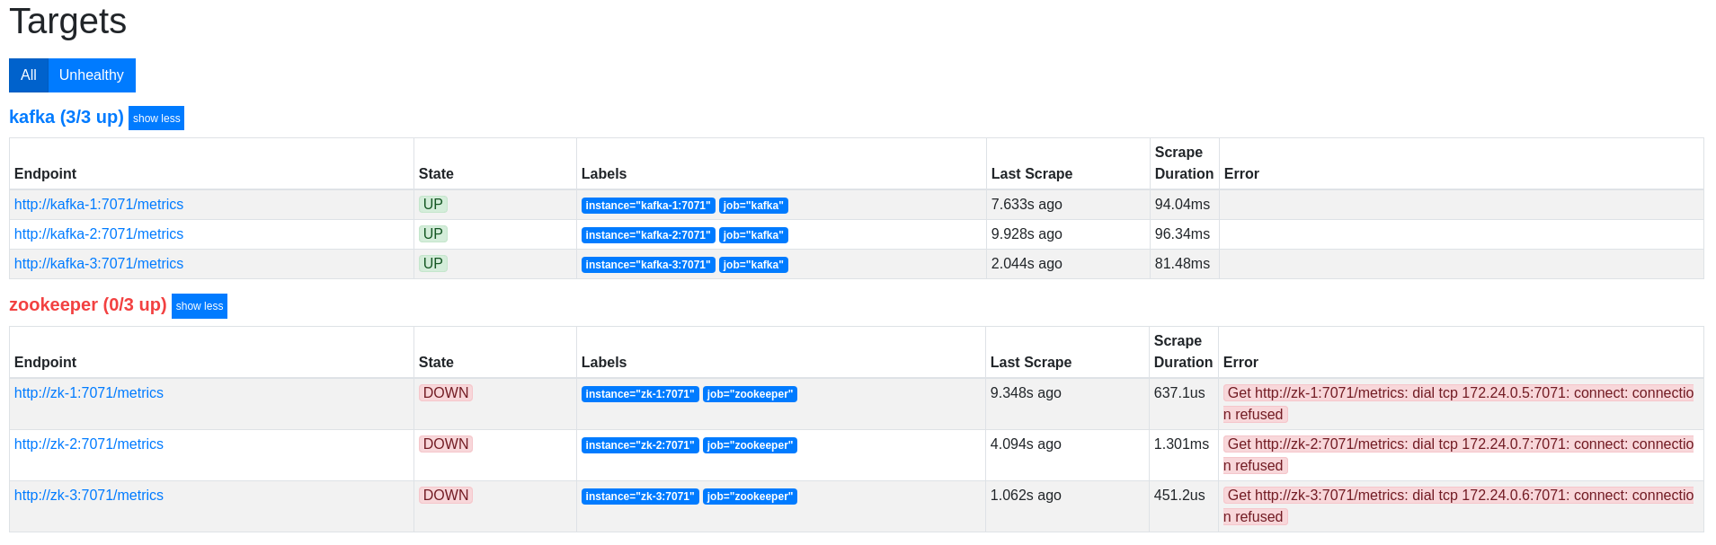Click the DOWN state badge for zk-2
Image resolution: width=1716 pixels, height=545 pixels.
pos(446,444)
